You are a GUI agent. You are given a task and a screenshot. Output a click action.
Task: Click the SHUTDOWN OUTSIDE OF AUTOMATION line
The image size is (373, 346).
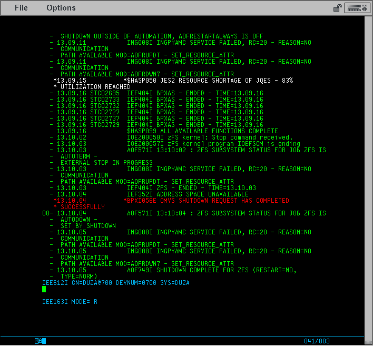[x=156, y=36]
